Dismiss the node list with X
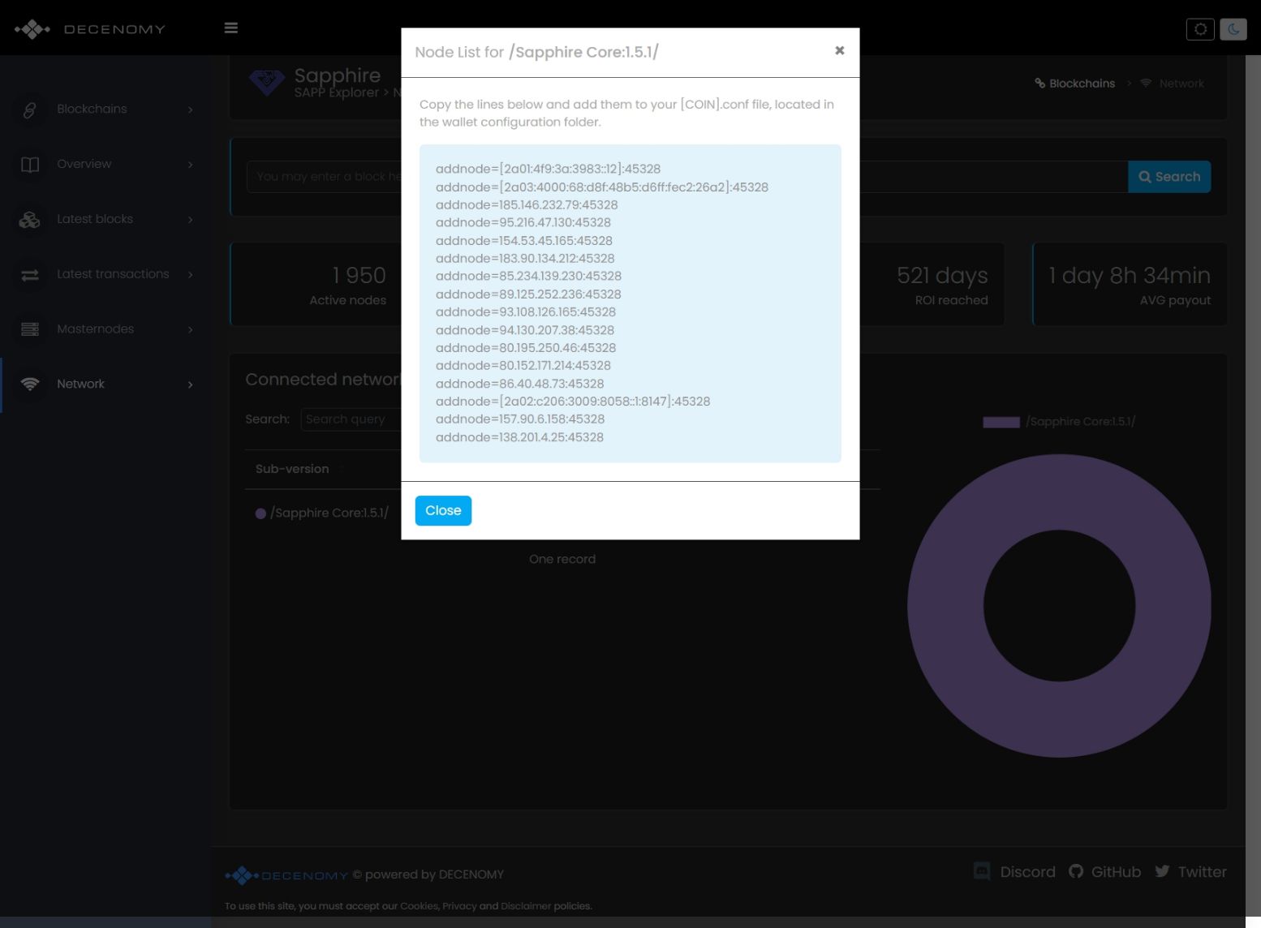 click(840, 50)
